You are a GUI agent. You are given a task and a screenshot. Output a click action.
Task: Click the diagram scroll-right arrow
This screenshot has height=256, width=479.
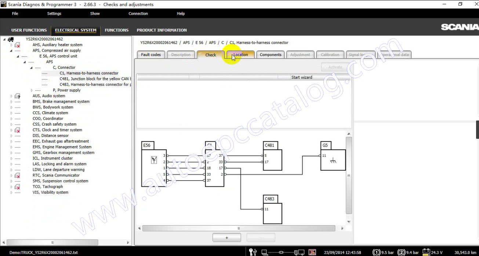(x=342, y=228)
